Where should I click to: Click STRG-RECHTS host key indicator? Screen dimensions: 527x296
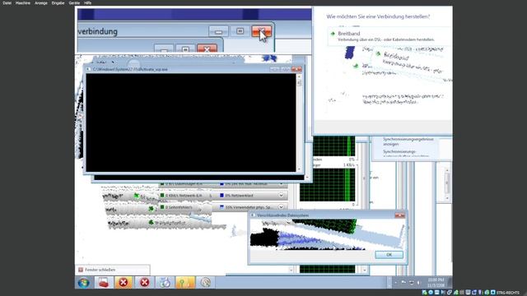(507, 293)
